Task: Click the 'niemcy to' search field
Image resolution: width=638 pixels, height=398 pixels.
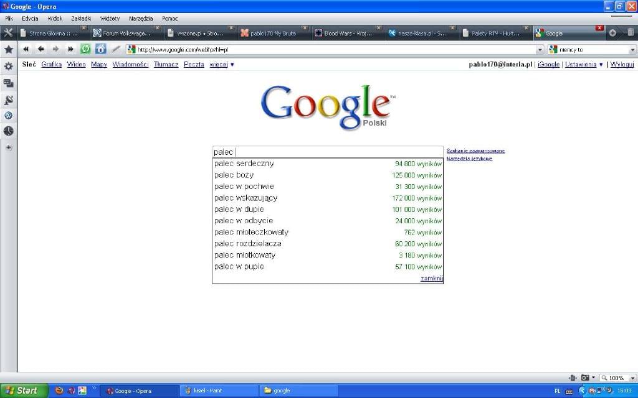Action: (x=593, y=50)
